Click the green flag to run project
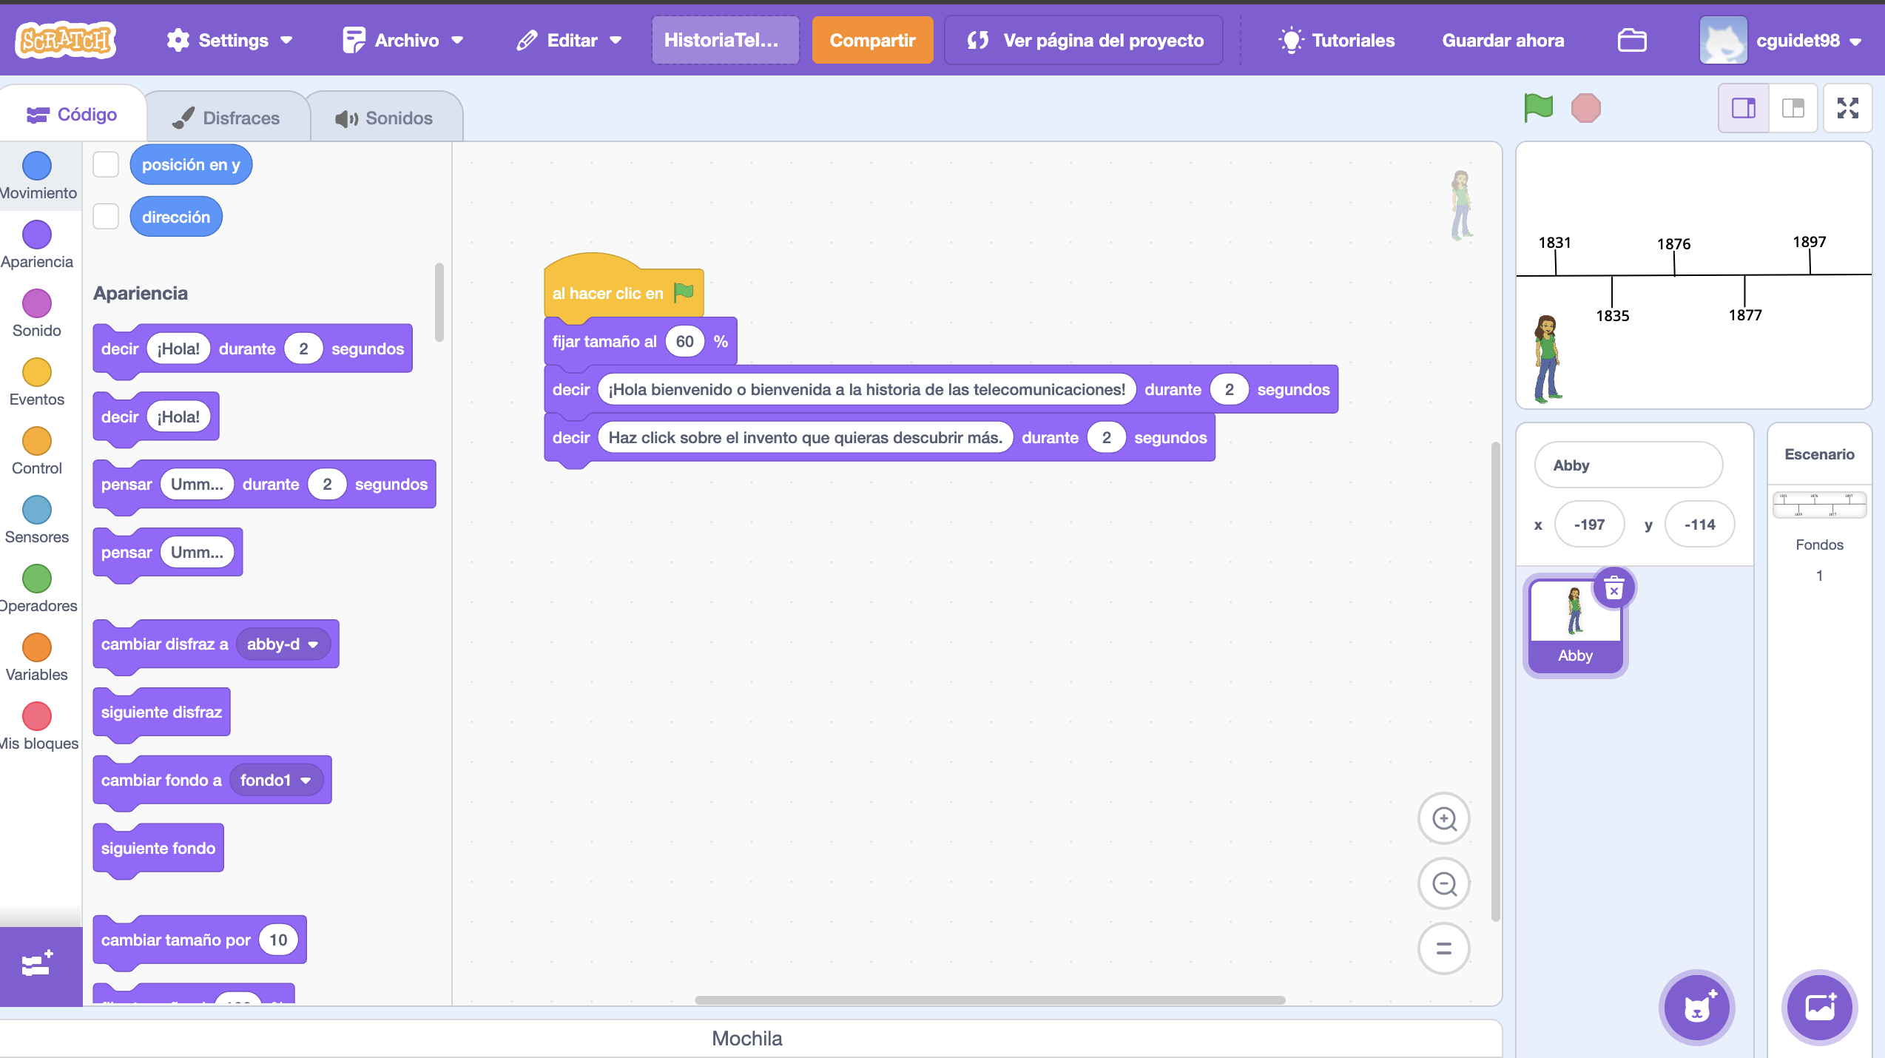The width and height of the screenshot is (1885, 1058). 1538,108
